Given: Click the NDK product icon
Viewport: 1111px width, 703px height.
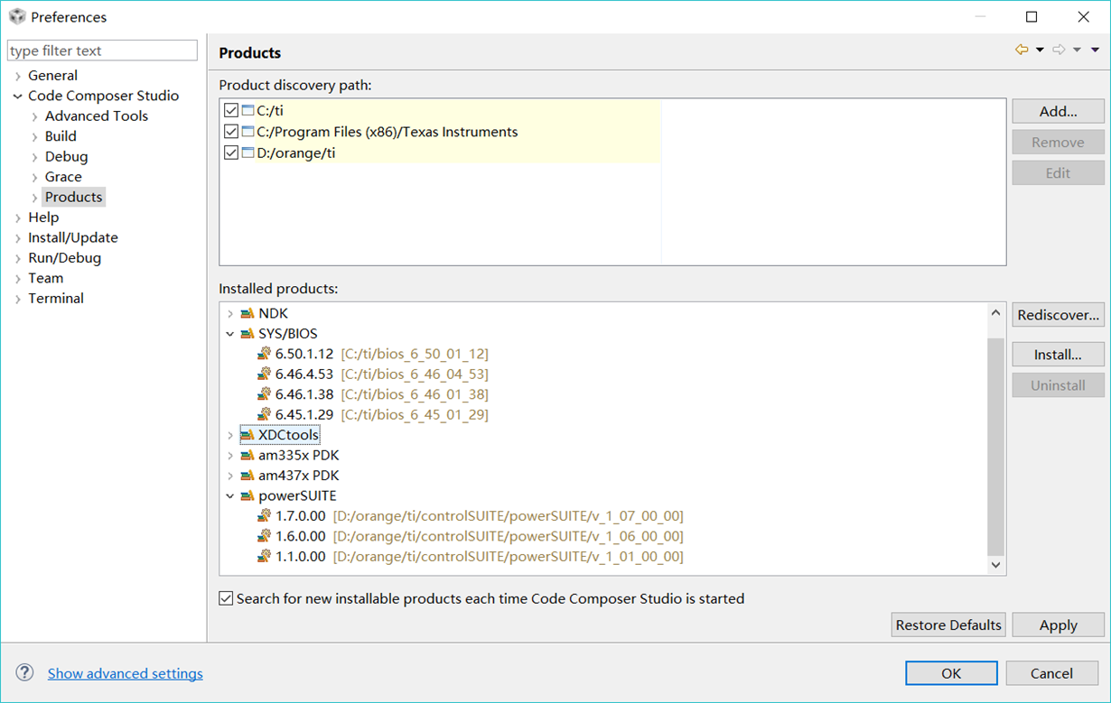Looking at the screenshot, I should coord(247,313).
